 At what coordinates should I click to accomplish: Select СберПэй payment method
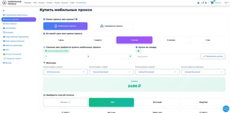tap(203, 102)
